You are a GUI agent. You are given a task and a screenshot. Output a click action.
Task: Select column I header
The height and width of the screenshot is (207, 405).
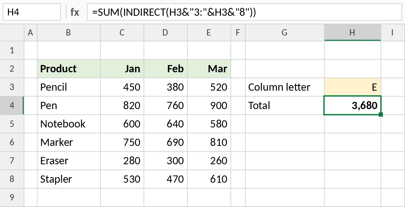tap(393, 32)
